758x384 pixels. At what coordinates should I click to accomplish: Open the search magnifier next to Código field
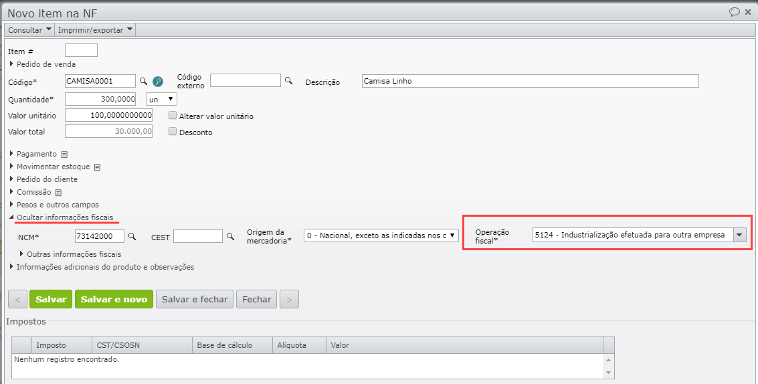click(143, 81)
